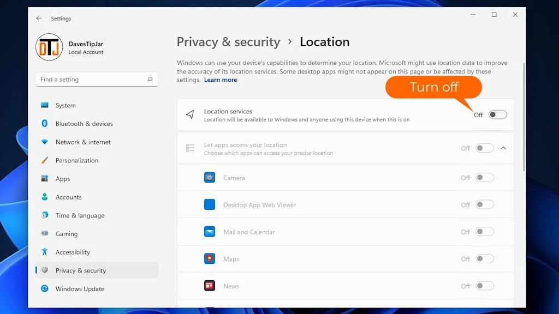Click the Find a setting search box
Image resolution: width=559 pixels, height=314 pixels.
pos(97,79)
